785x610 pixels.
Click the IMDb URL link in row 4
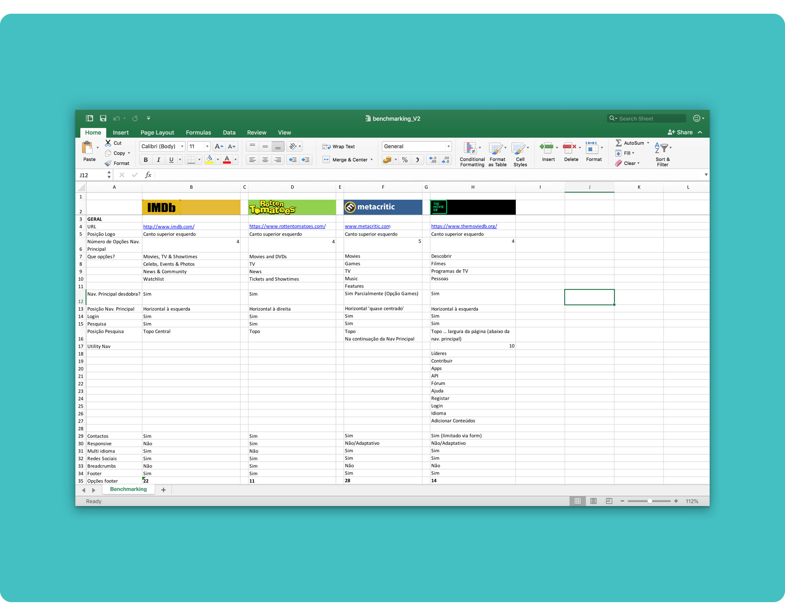(x=168, y=226)
